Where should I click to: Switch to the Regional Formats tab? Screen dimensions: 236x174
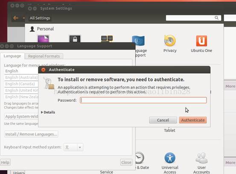44,56
